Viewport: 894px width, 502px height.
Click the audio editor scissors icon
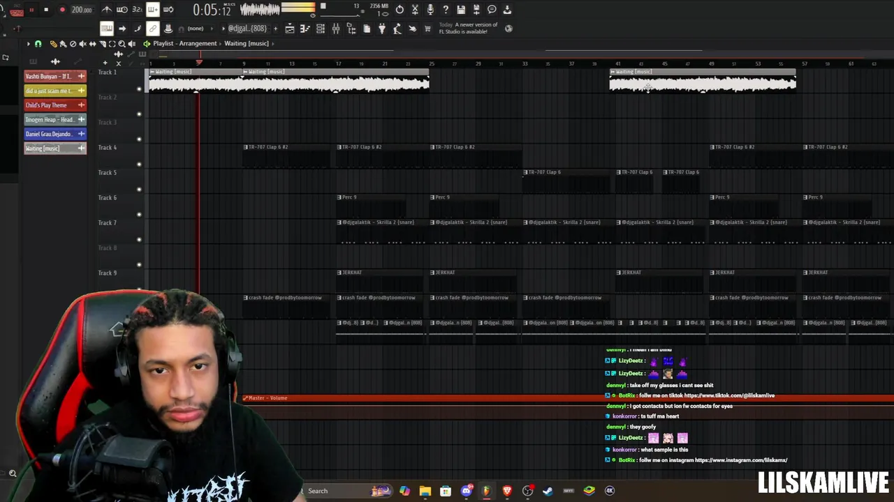pyautogui.click(x=415, y=10)
